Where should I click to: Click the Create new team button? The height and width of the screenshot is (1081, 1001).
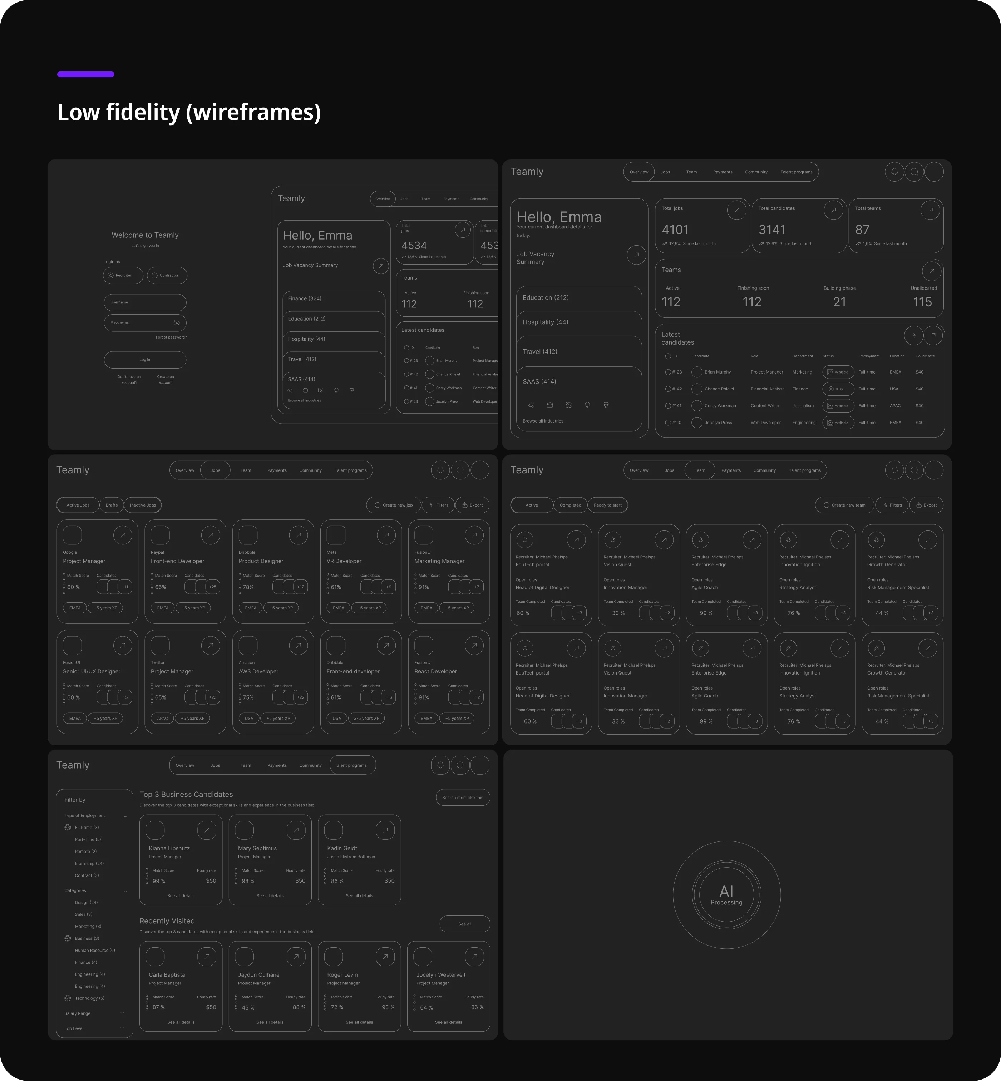[844, 505]
